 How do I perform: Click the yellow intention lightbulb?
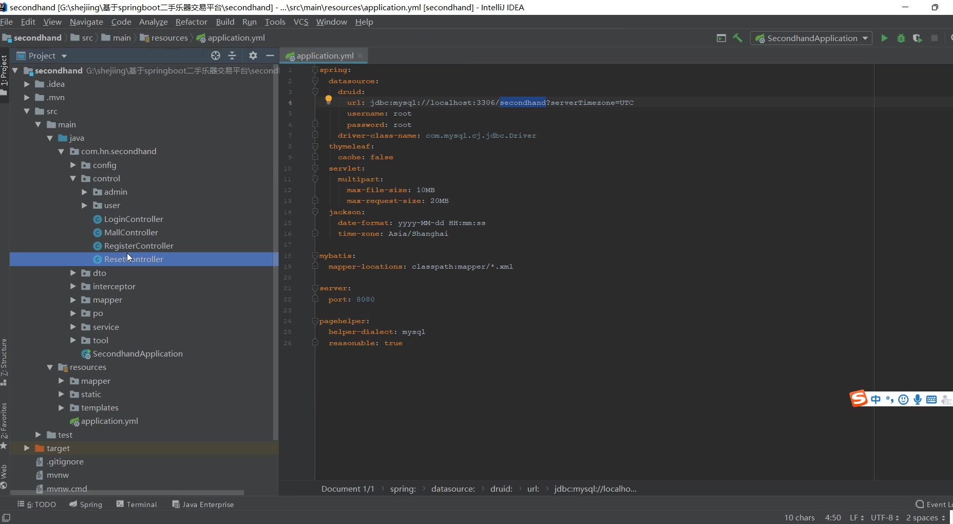click(329, 100)
